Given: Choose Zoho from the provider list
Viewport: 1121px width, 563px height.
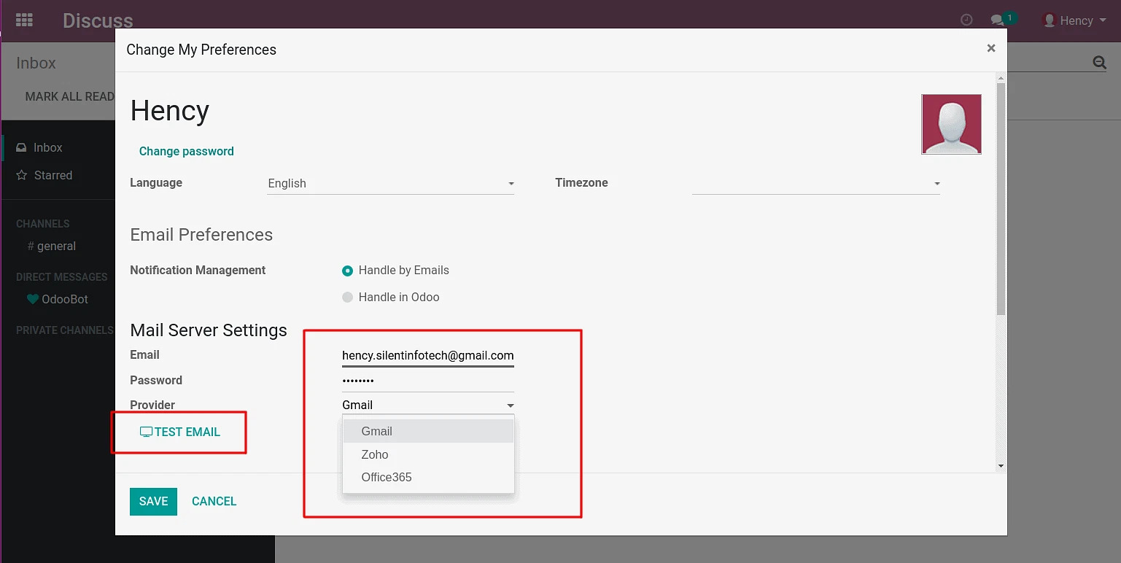Looking at the screenshot, I should [375, 454].
